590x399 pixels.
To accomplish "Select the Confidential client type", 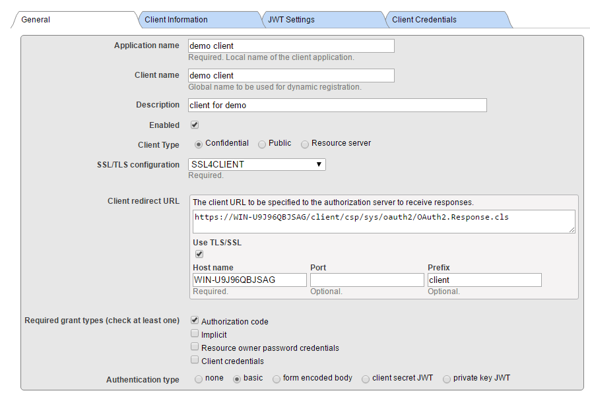I will 199,144.
